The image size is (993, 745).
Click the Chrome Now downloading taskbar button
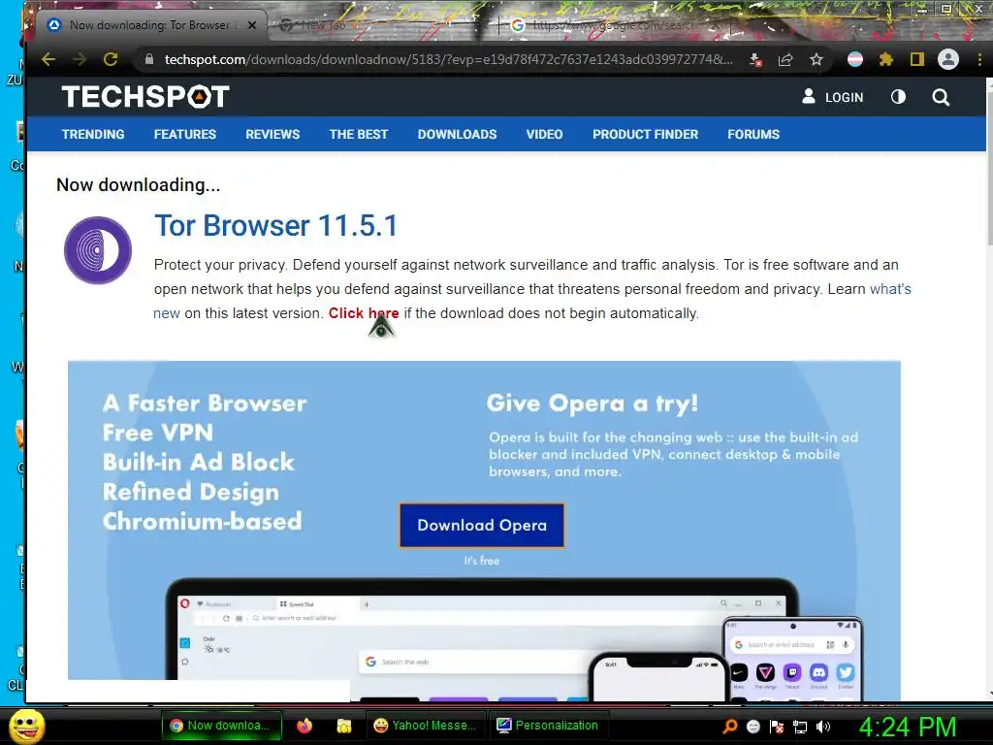tap(220, 726)
